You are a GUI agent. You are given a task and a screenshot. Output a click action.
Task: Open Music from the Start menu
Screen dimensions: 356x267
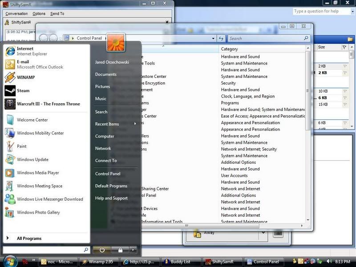pos(101,98)
